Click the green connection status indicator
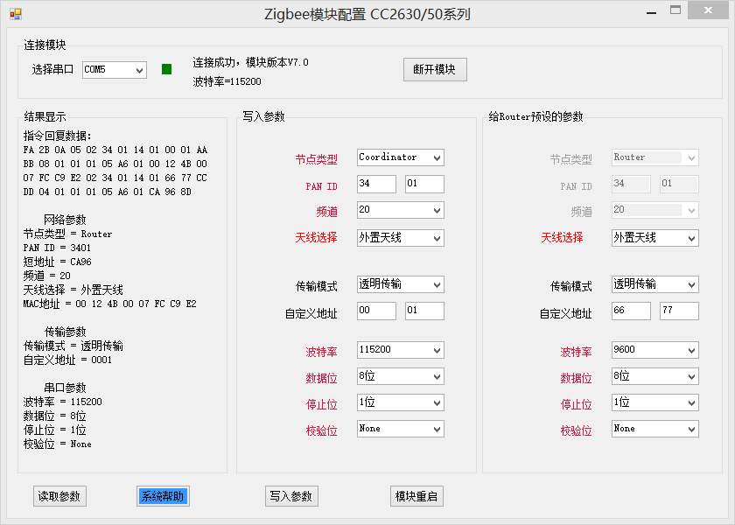The image size is (735, 525). click(166, 68)
